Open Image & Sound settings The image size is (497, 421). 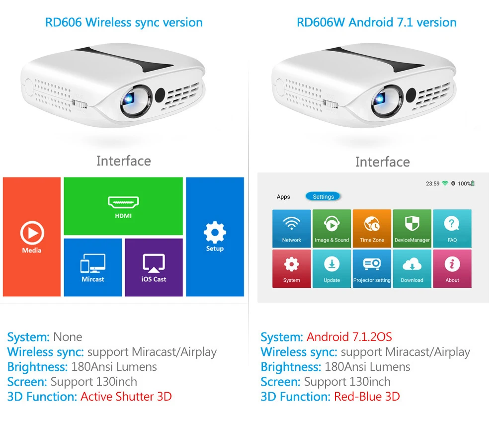click(x=331, y=228)
